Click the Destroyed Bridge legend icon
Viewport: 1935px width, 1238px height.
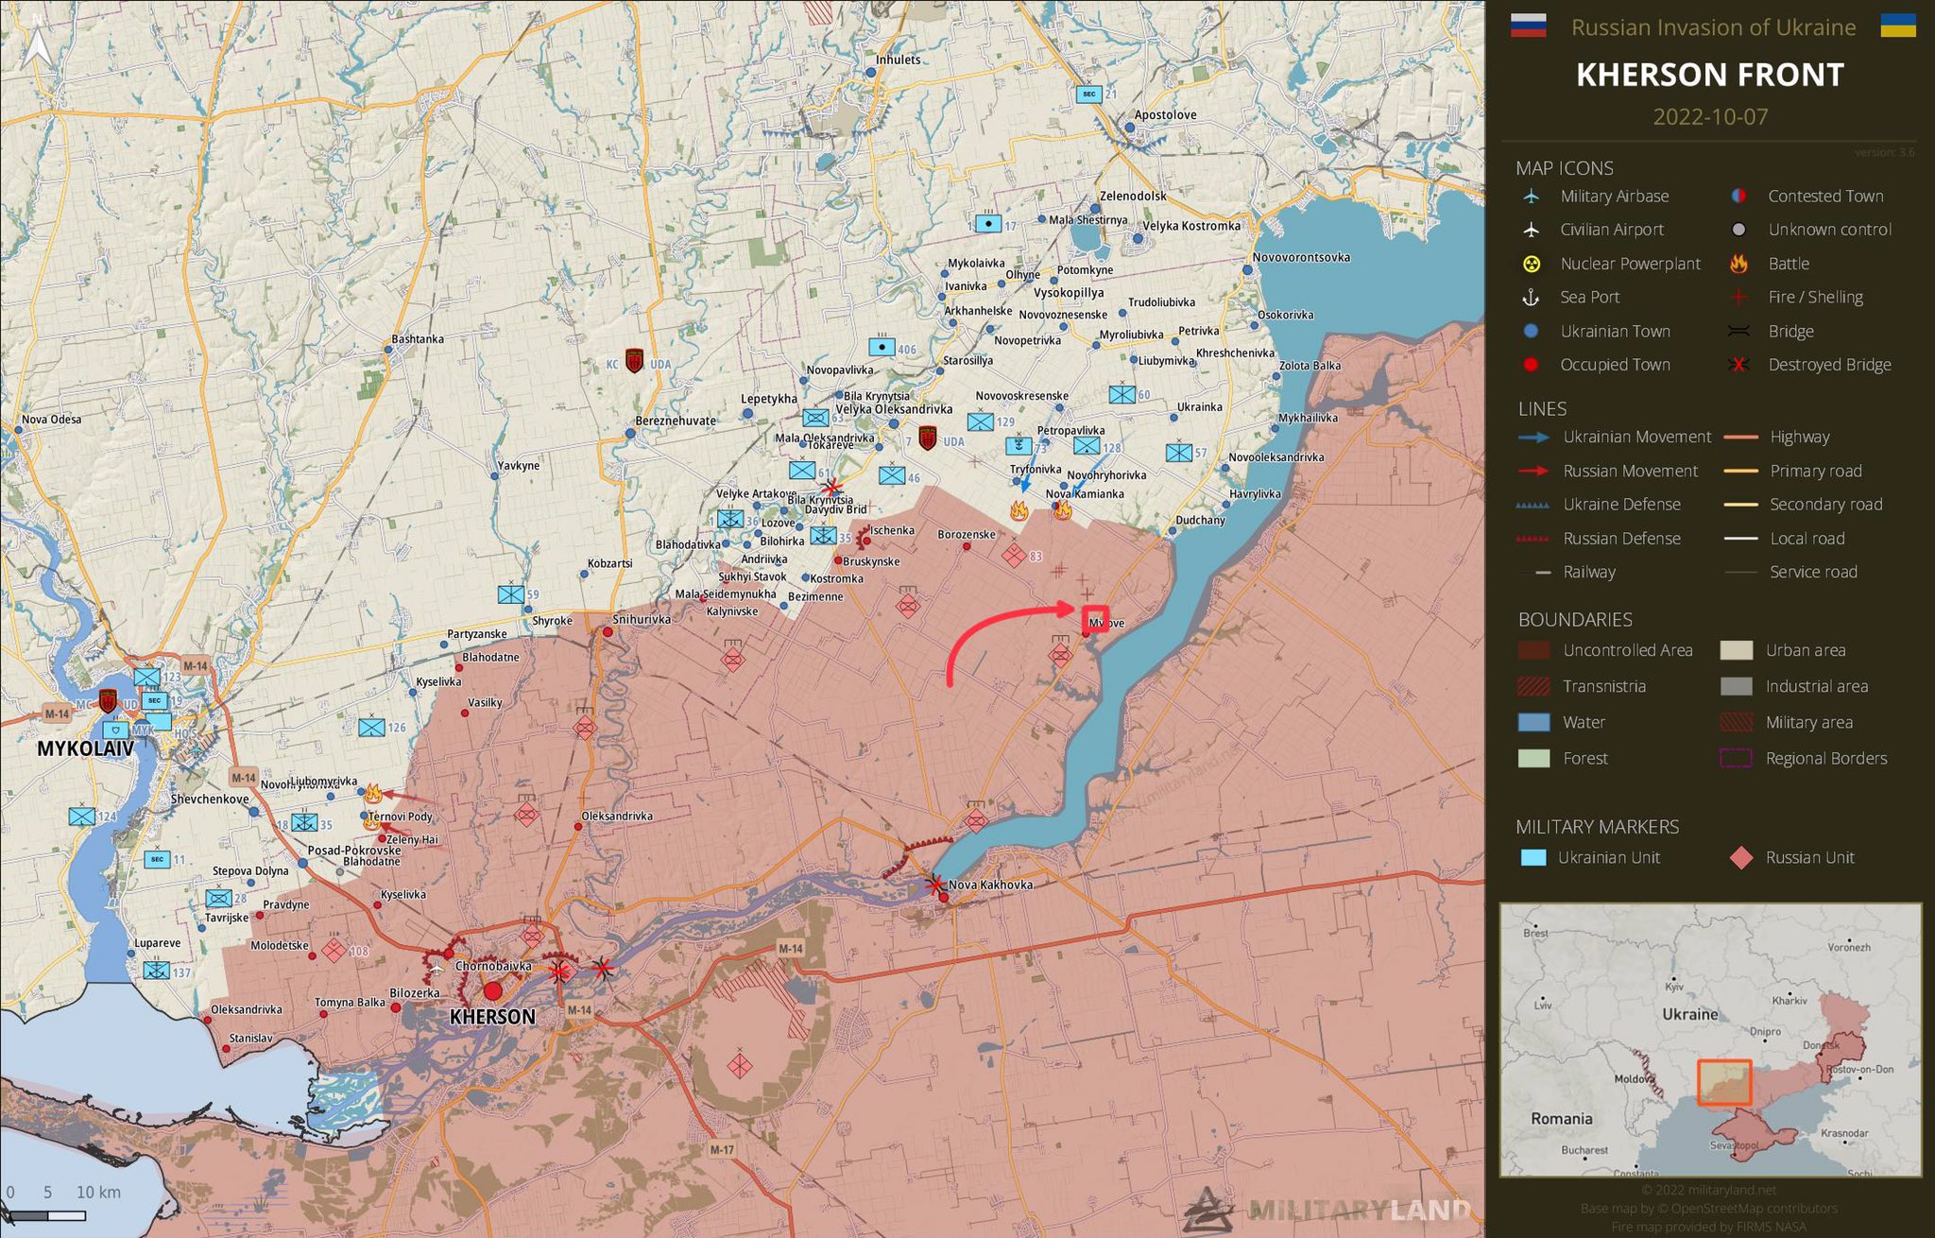pyautogui.click(x=1738, y=365)
